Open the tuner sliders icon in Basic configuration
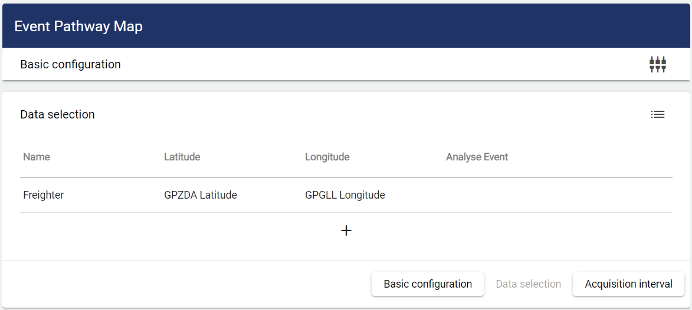692x310 pixels. [x=657, y=64]
